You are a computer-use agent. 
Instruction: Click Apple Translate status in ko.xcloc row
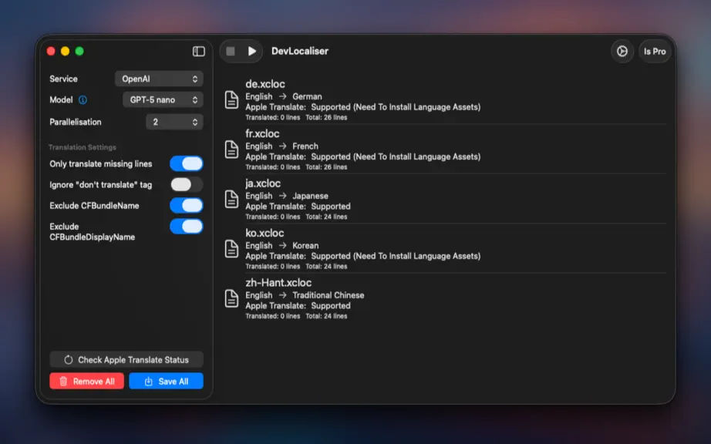coord(362,256)
